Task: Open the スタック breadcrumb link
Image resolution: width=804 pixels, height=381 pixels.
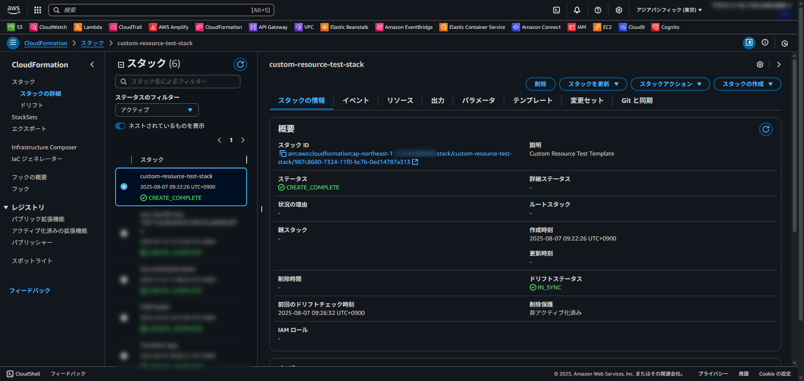Action: pos(92,43)
